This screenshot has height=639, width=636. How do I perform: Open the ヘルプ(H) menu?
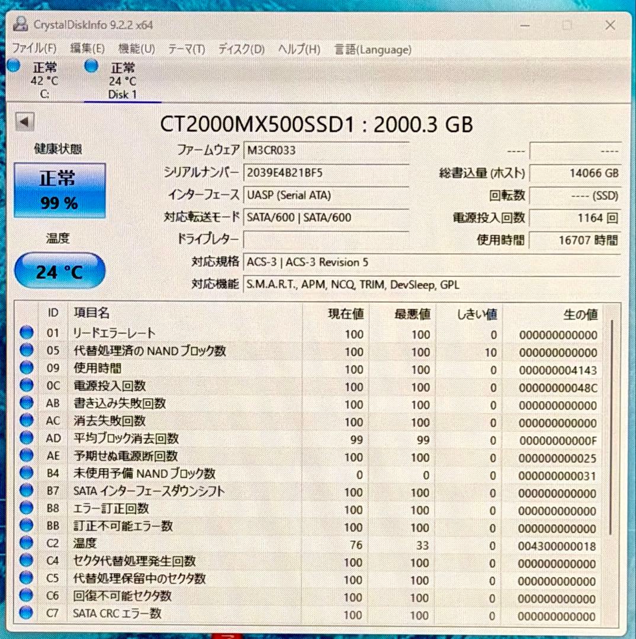coord(299,49)
